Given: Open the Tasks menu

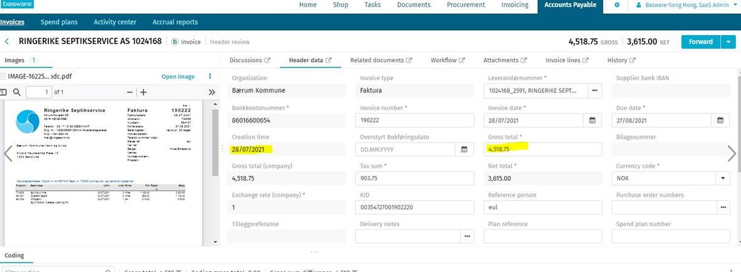Looking at the screenshot, I should tap(373, 5).
